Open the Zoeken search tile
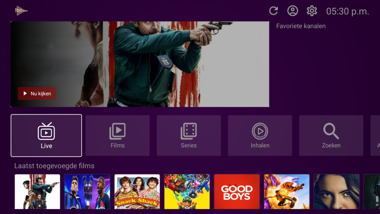Screen dimensions: 380x214 [x=331, y=135]
